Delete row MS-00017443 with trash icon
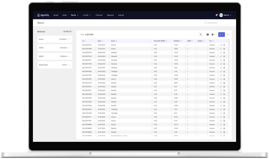The width and height of the screenshot is (269, 159). [x=224, y=56]
